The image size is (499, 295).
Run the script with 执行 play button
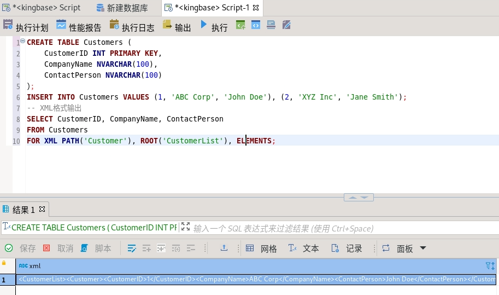coord(214,26)
